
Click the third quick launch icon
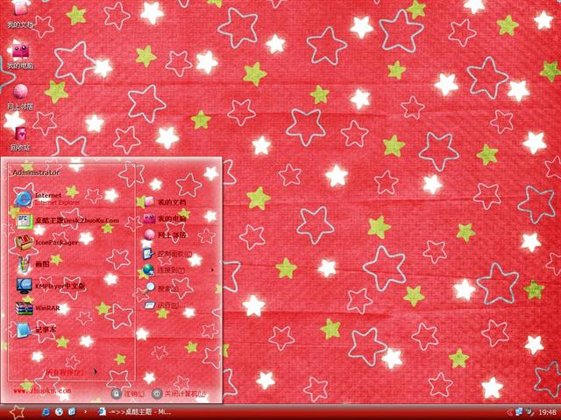coord(72,412)
